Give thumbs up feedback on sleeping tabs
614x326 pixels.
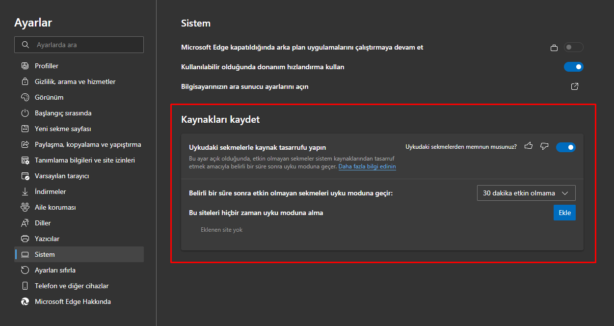click(529, 146)
